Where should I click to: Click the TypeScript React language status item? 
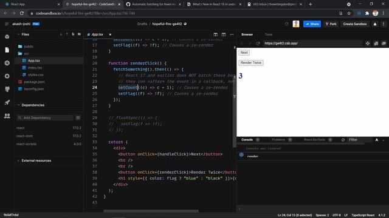363,215
